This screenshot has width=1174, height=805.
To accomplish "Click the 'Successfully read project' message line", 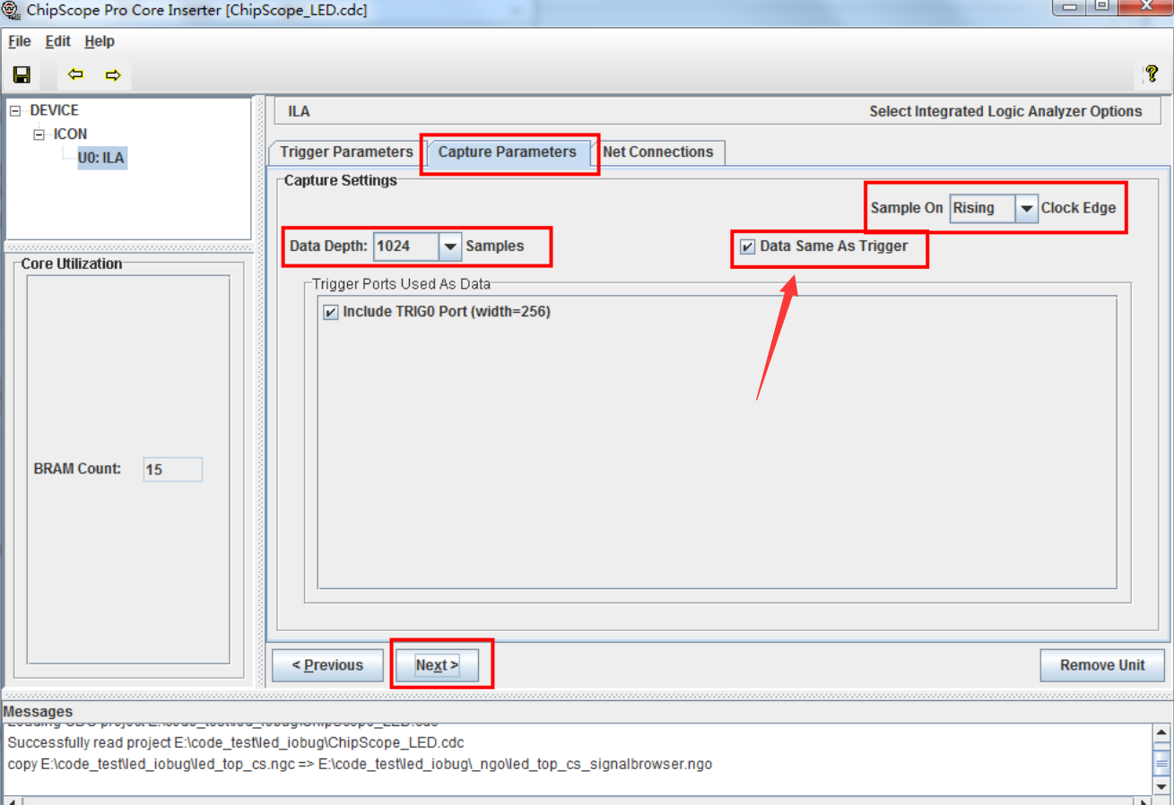I will pos(236,743).
